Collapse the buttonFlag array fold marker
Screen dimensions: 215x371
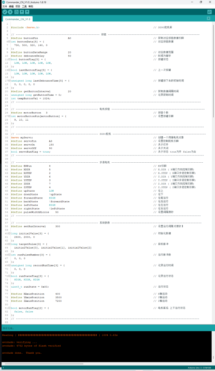(x=9, y=59)
